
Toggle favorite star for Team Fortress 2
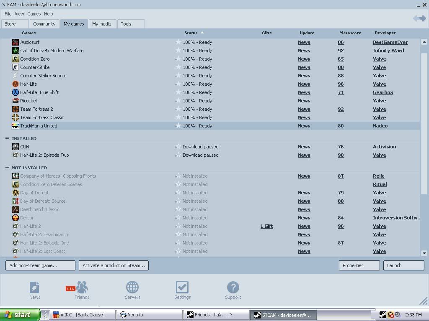[x=178, y=109]
